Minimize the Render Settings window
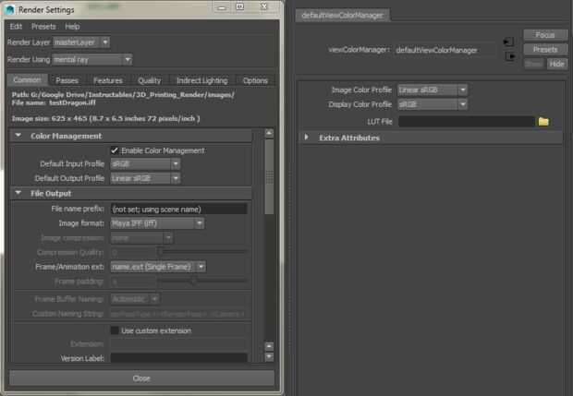 (x=222, y=7)
